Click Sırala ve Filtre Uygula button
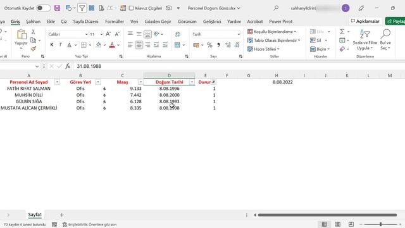This screenshot has height=228, width=405. (365, 39)
